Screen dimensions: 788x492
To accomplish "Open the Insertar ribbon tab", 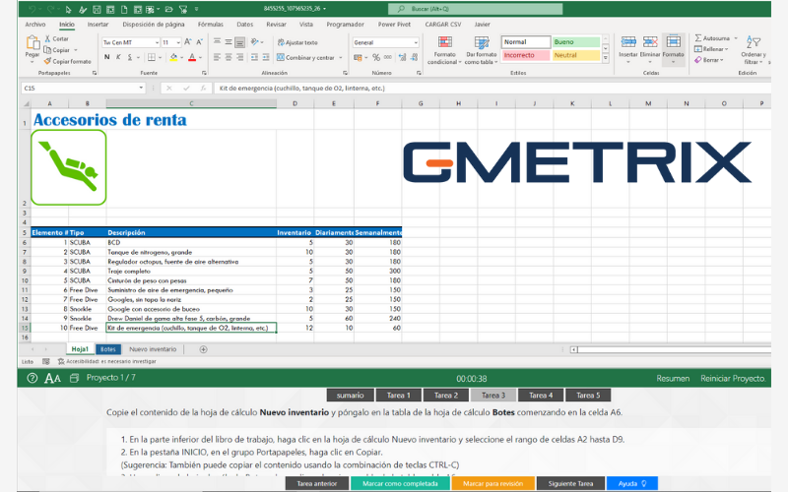I will click(x=98, y=24).
